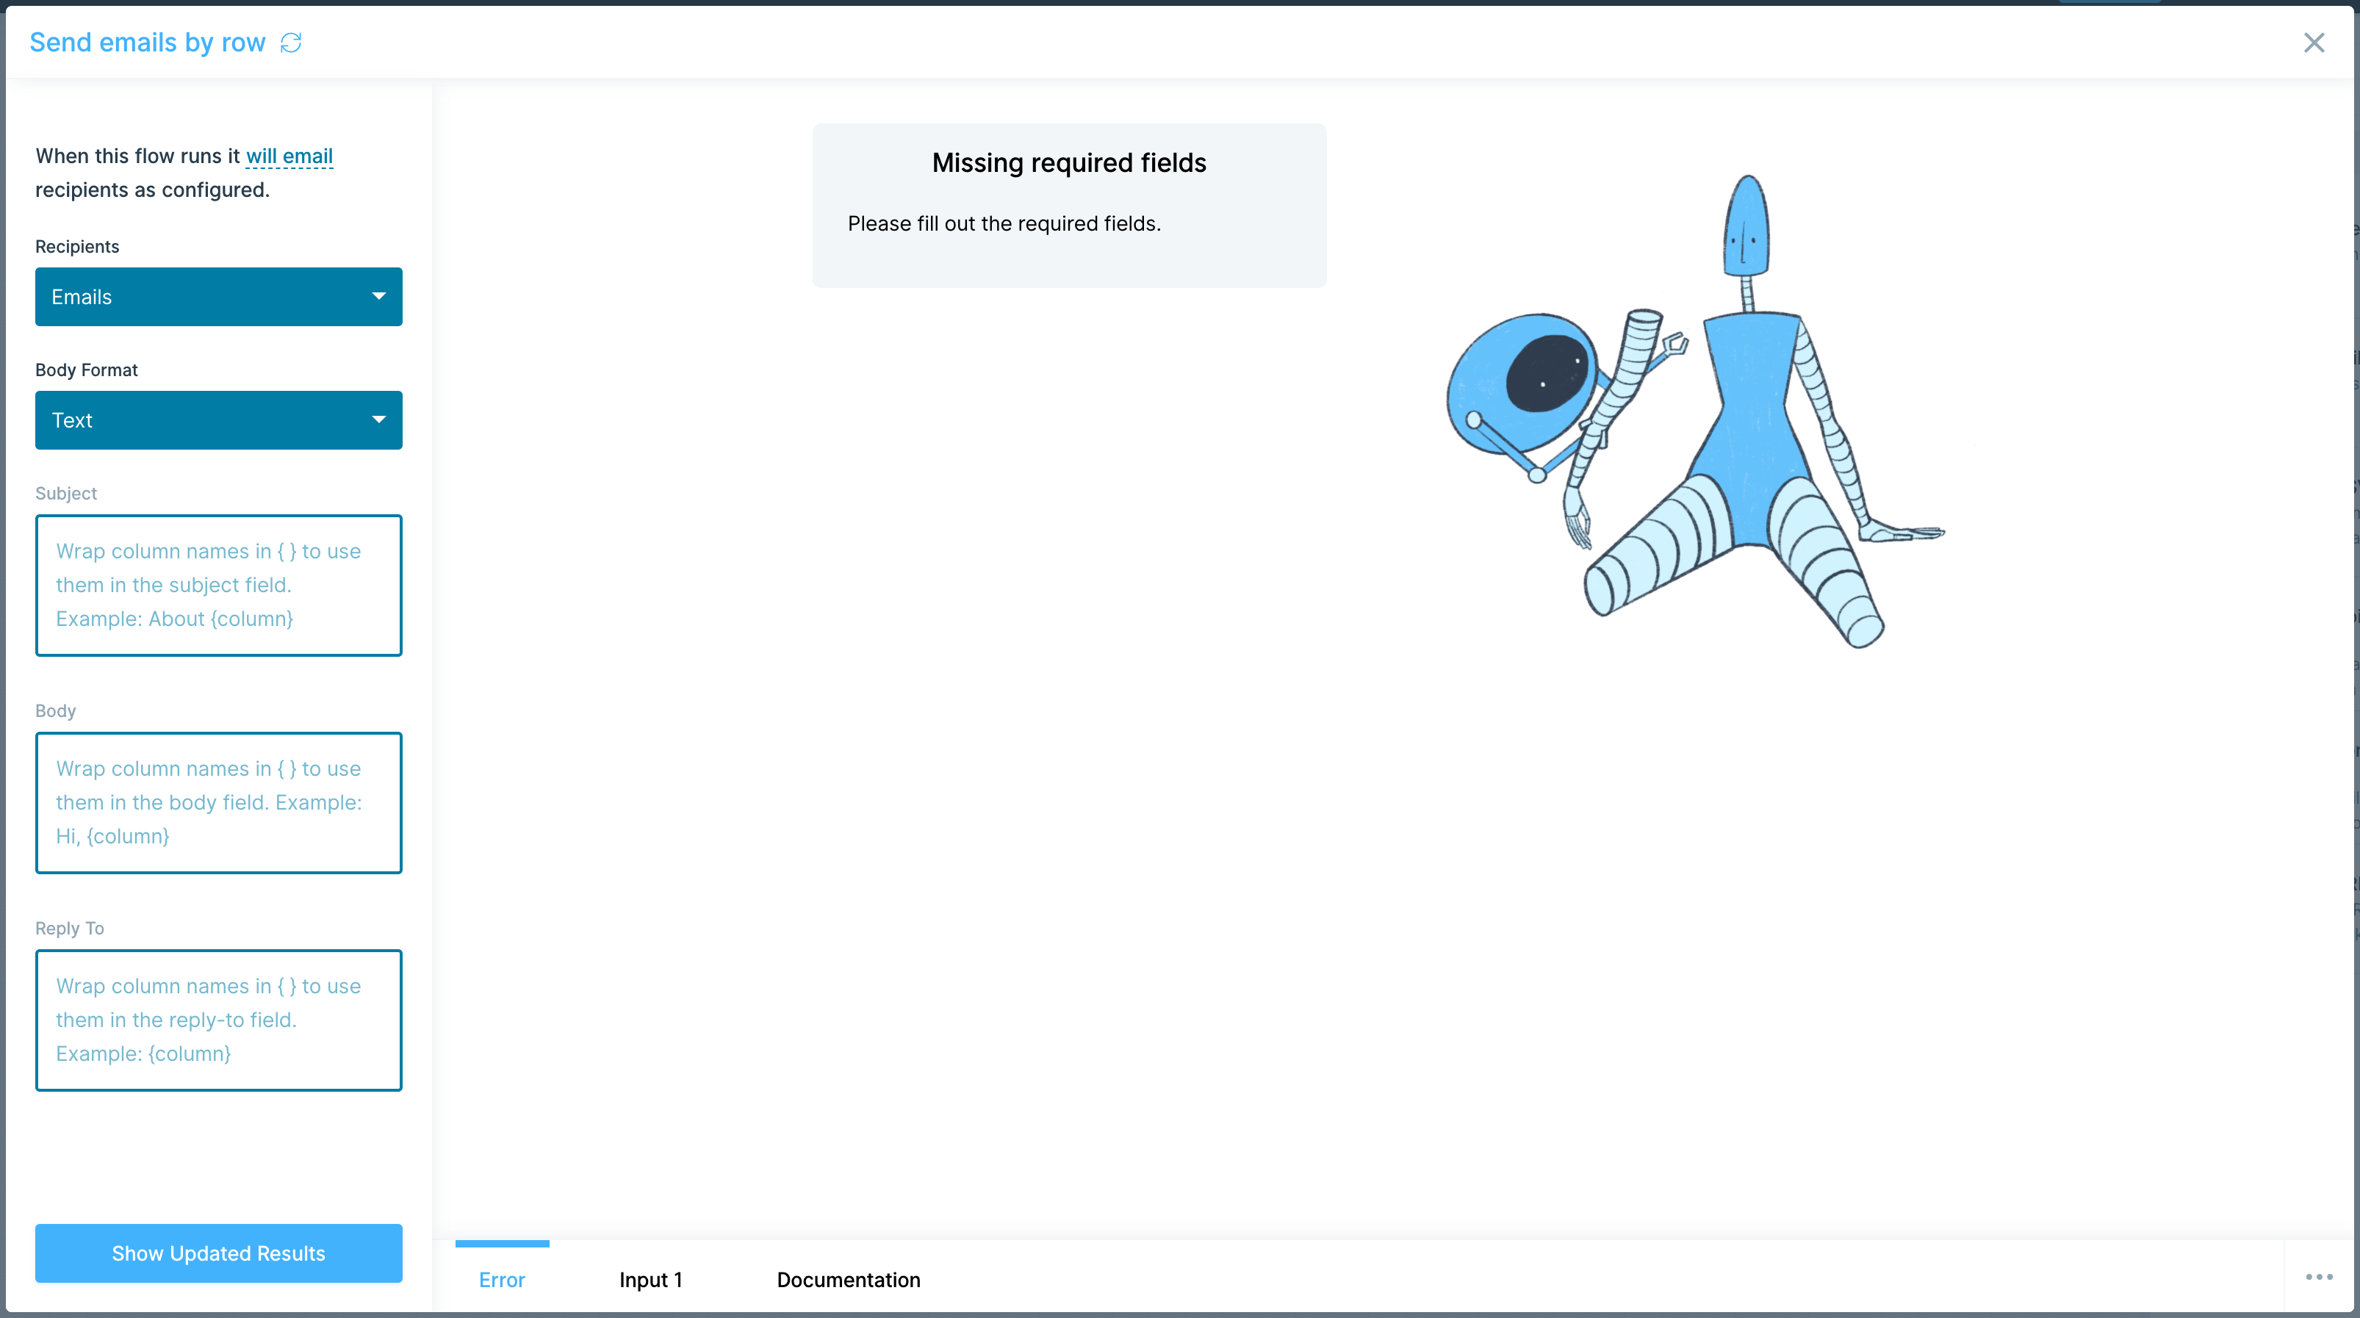The image size is (2360, 1318).
Task: Click the Show Updated Results button
Action: (x=218, y=1253)
